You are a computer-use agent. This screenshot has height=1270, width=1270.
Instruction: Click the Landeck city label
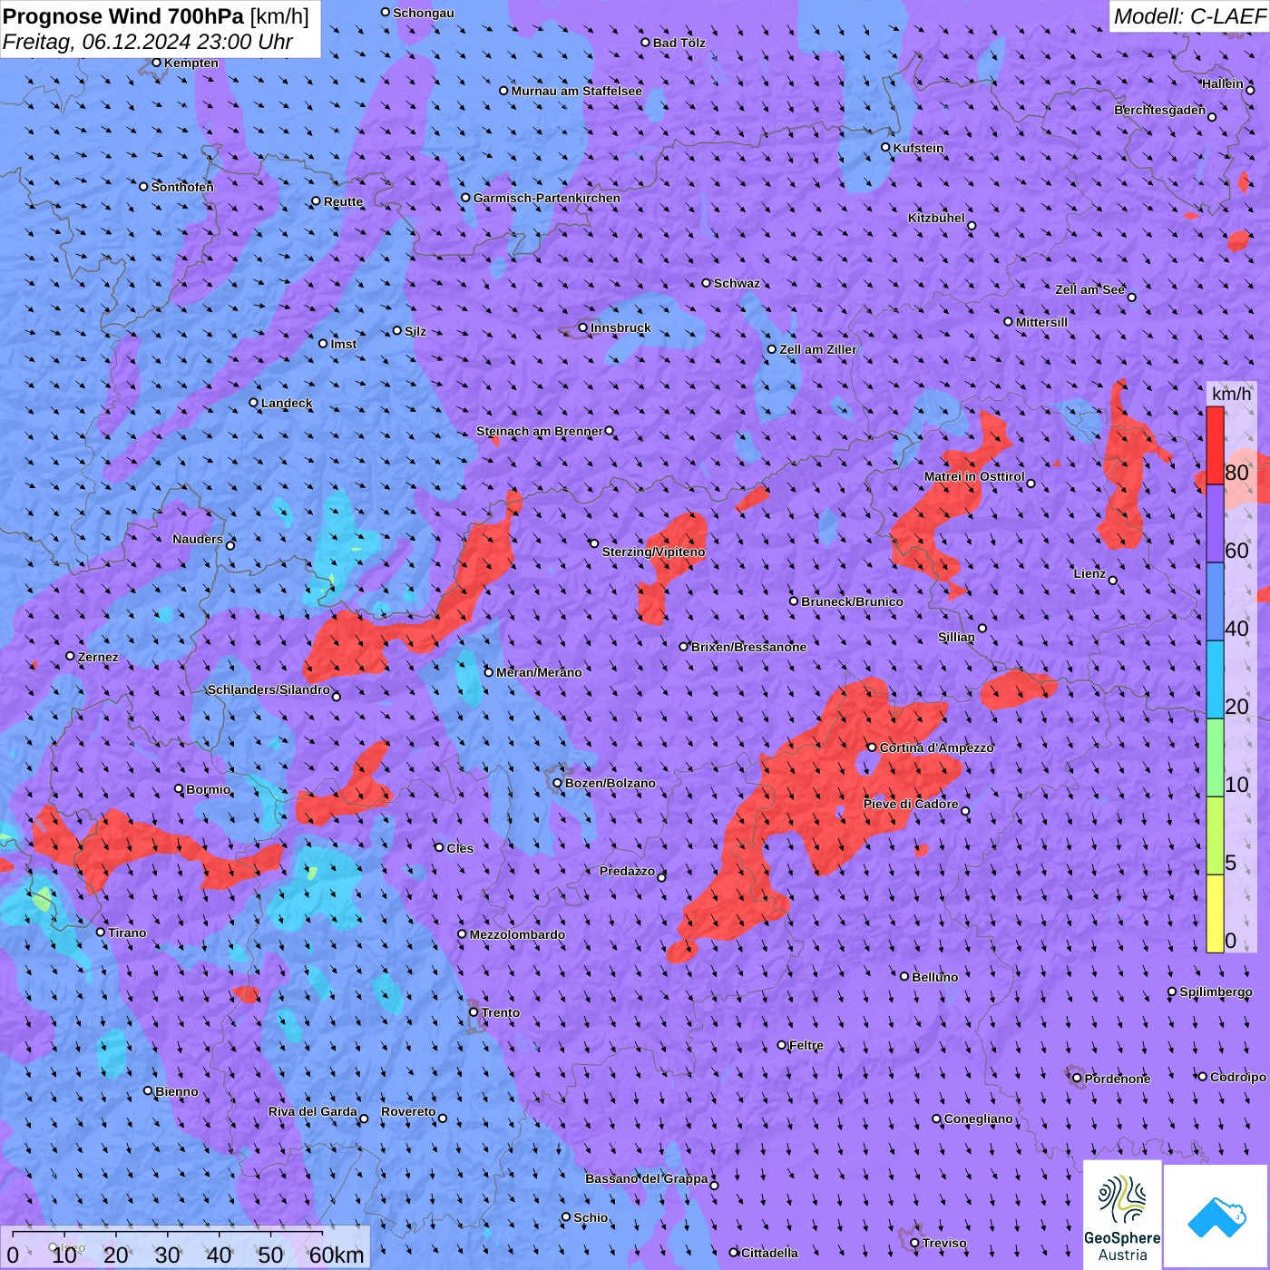pos(287,403)
